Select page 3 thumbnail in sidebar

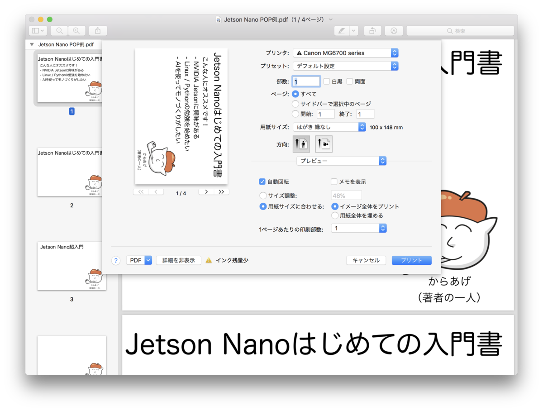(71, 266)
